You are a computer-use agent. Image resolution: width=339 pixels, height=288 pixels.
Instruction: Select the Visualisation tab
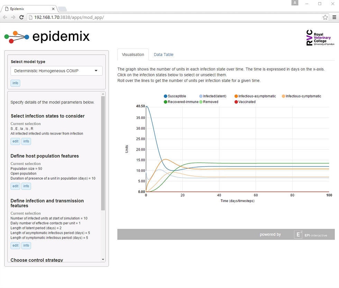tap(133, 55)
